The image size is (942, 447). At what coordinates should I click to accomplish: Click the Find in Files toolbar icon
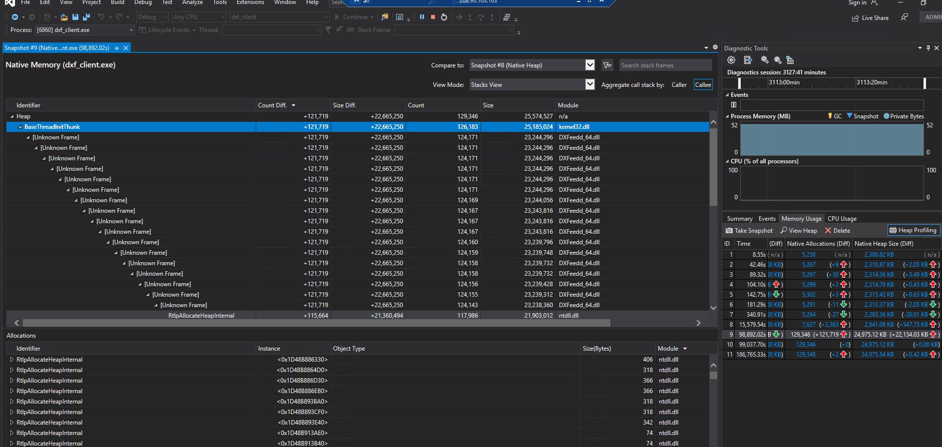(x=385, y=17)
